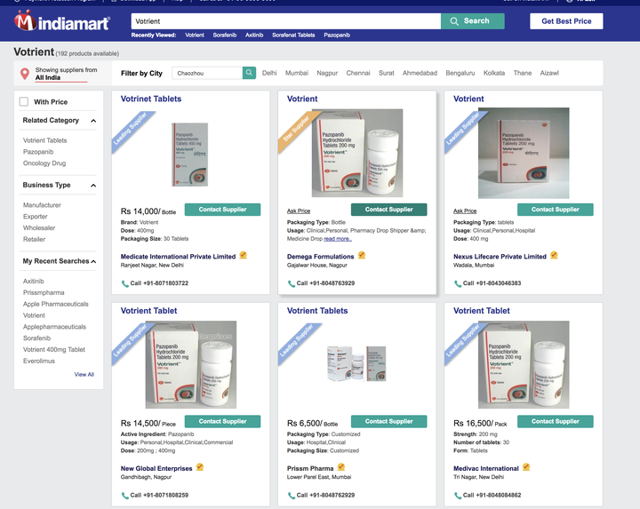Filter by Surat city
The image size is (640, 509).
tap(386, 73)
